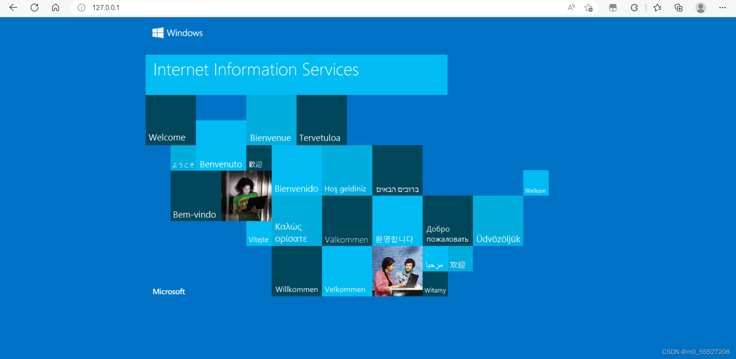The width and height of the screenshot is (736, 359).
Task: Click the Greek Καλώς ορίσατε tile
Action: tap(297, 221)
